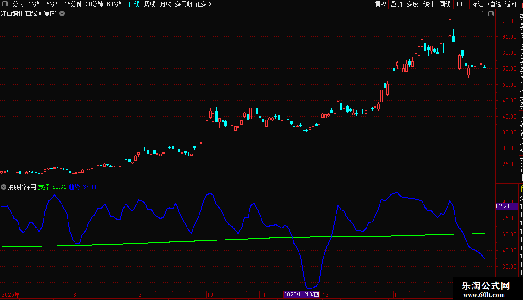Open the indicator dropdown beside 股朋指标网
The height and width of the screenshot is (300, 523).
coord(4,187)
